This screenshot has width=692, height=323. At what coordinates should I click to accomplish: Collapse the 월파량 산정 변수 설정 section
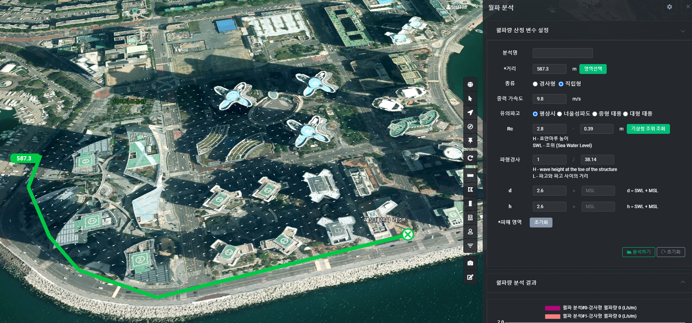683,31
